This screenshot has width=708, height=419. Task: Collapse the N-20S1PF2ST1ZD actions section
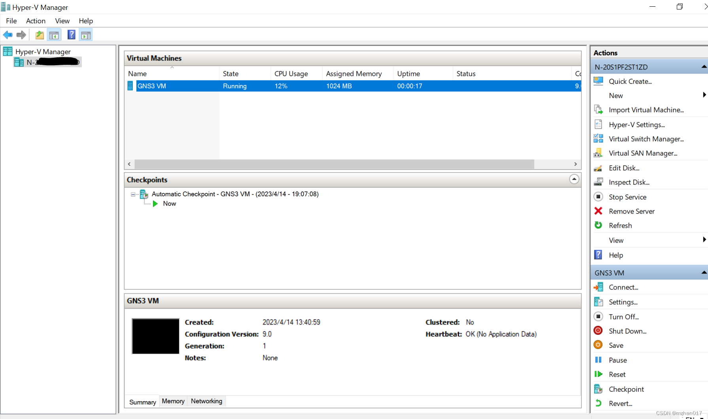point(704,67)
